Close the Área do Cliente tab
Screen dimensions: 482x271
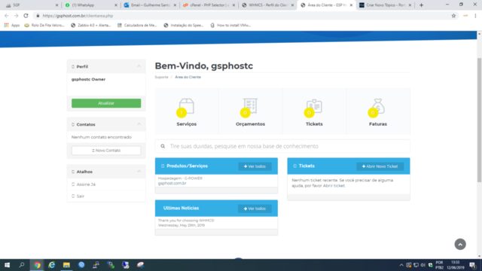pyautogui.click(x=351, y=5)
